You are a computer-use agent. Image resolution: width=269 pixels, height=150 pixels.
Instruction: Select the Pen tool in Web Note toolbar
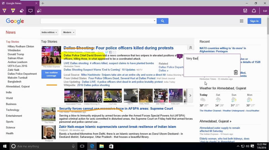4,11
